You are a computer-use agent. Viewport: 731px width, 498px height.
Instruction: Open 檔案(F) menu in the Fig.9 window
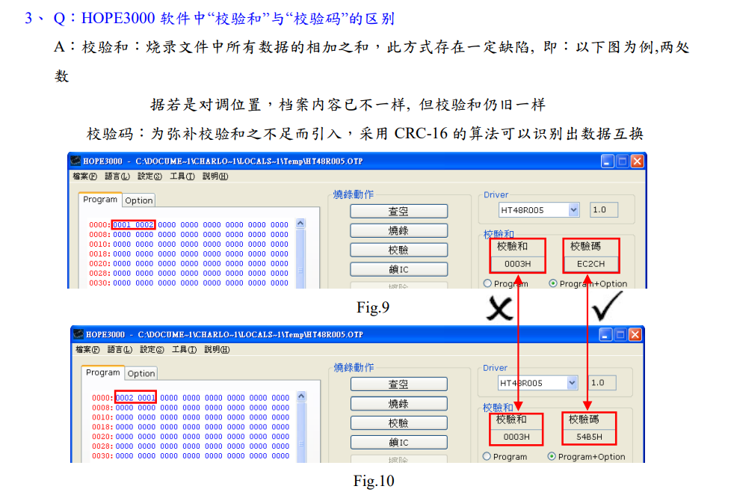pyautogui.click(x=85, y=176)
